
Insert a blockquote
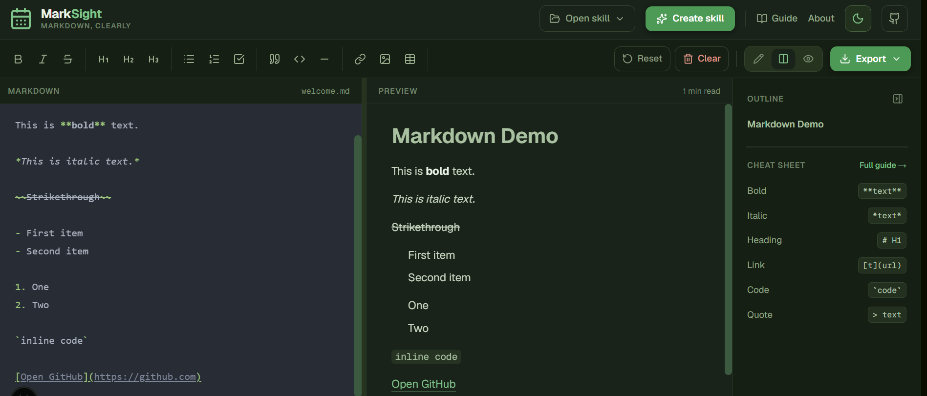pos(275,59)
